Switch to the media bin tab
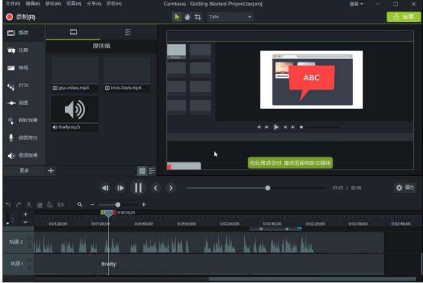This screenshot has height=283, width=423. (x=73, y=32)
